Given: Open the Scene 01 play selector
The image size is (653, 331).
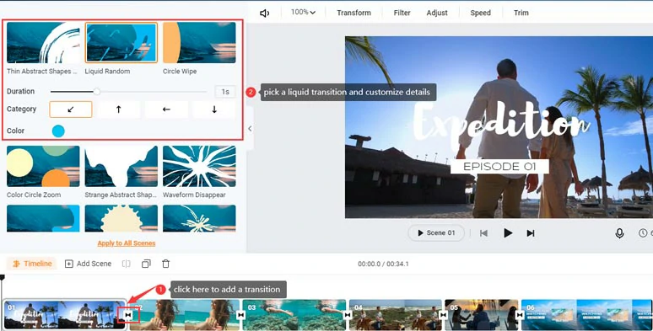Looking at the screenshot, I should [436, 232].
